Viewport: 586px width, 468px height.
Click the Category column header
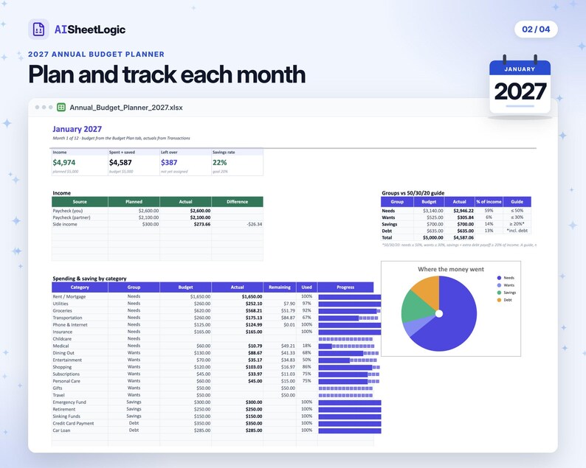pyautogui.click(x=80, y=287)
